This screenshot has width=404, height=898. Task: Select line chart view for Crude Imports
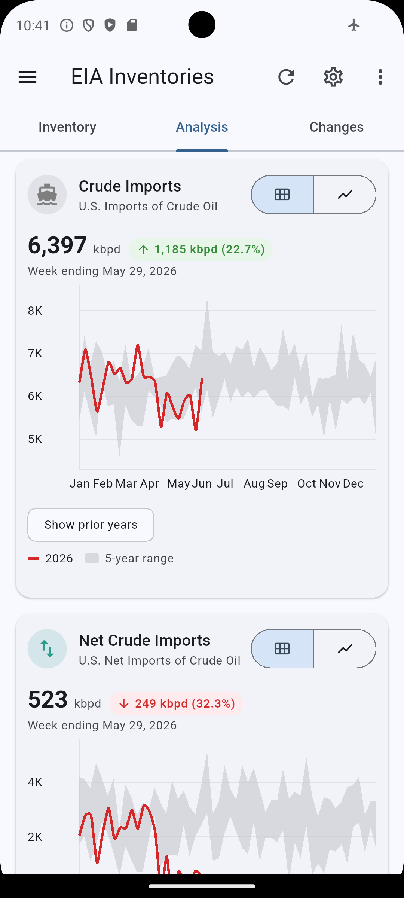(345, 195)
